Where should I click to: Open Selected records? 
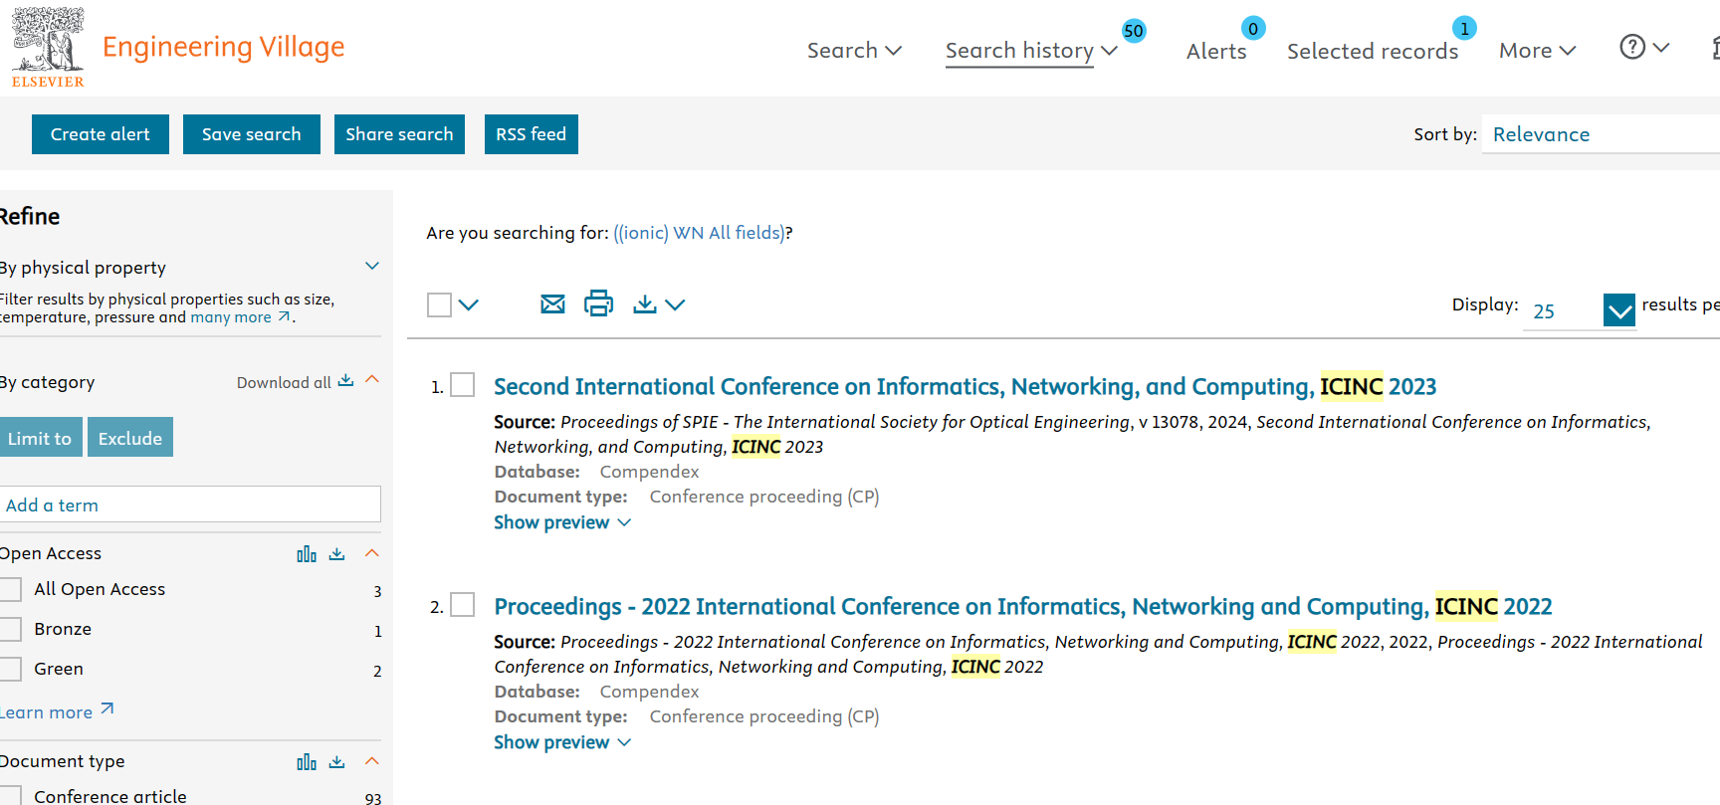click(1373, 51)
